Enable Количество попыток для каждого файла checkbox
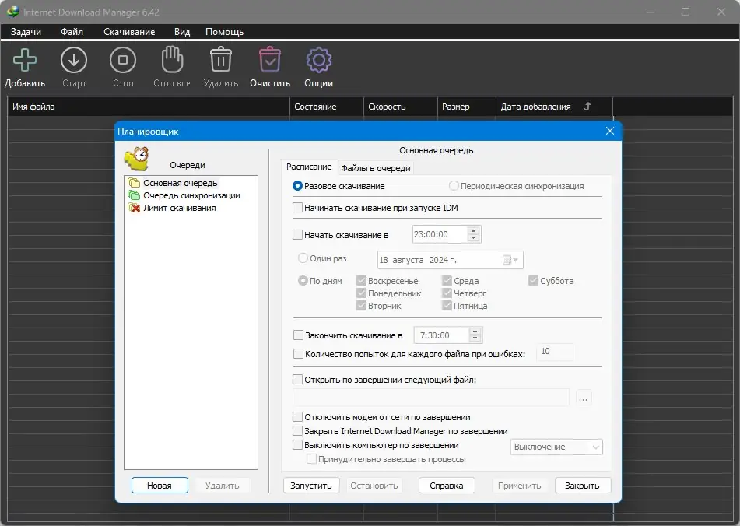740x526 pixels. coord(298,354)
